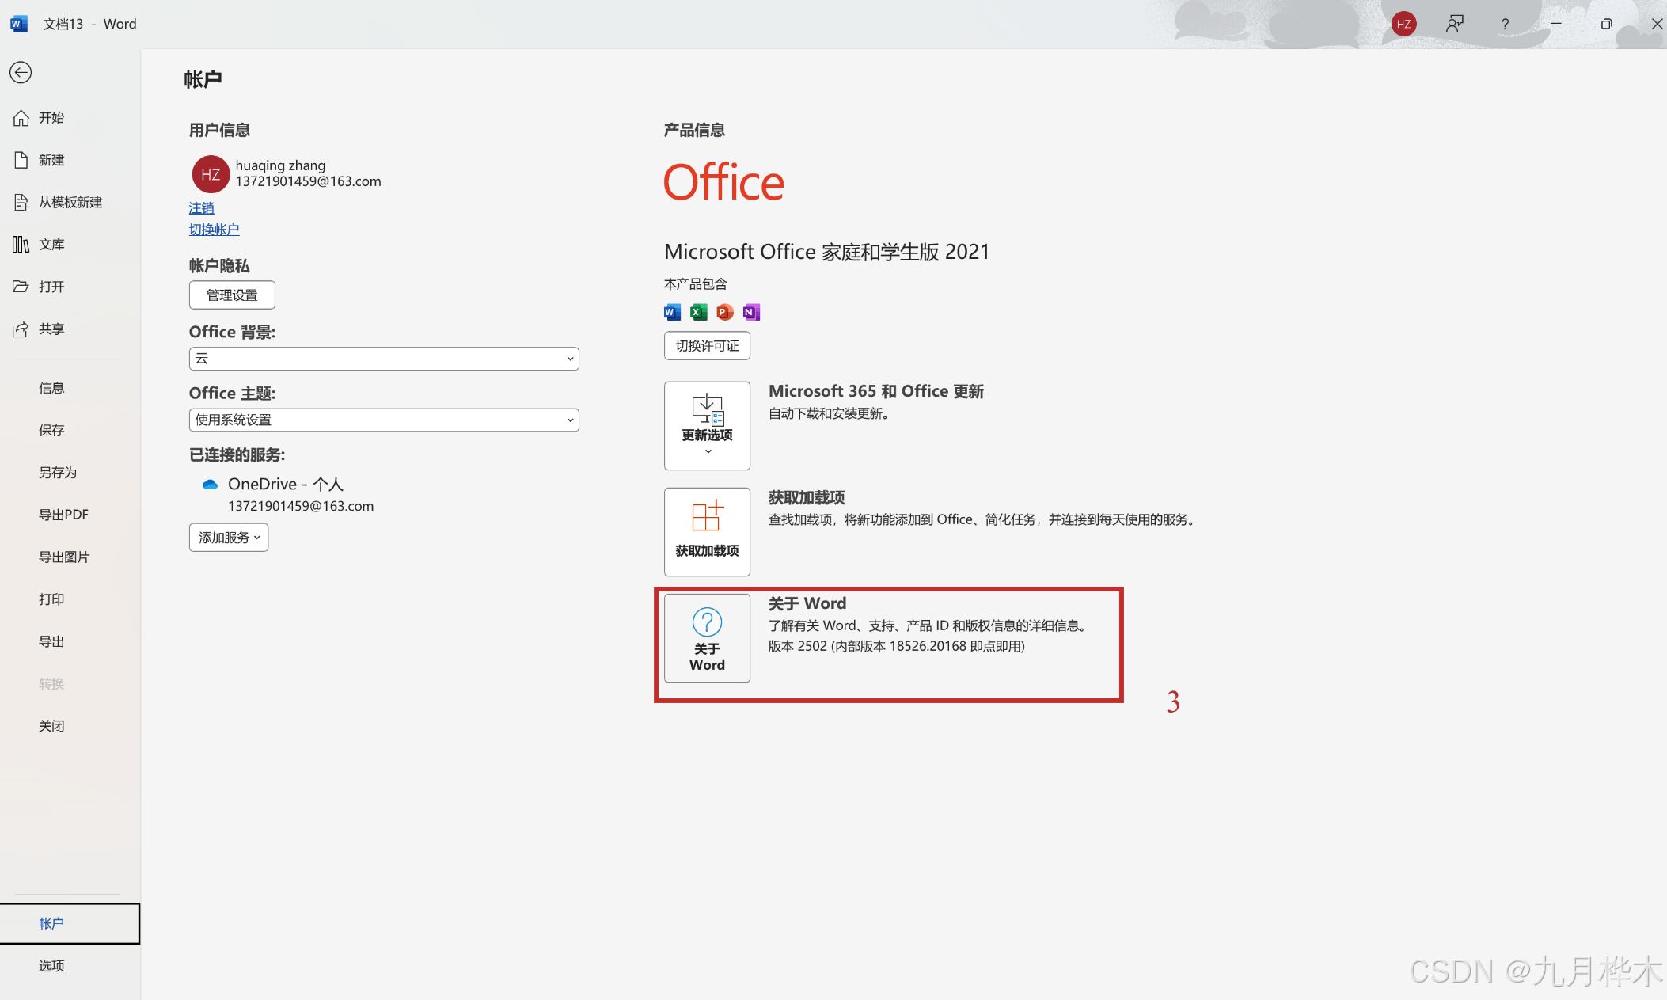
Task: Open the Save As sidebar item
Action: [x=58, y=473]
